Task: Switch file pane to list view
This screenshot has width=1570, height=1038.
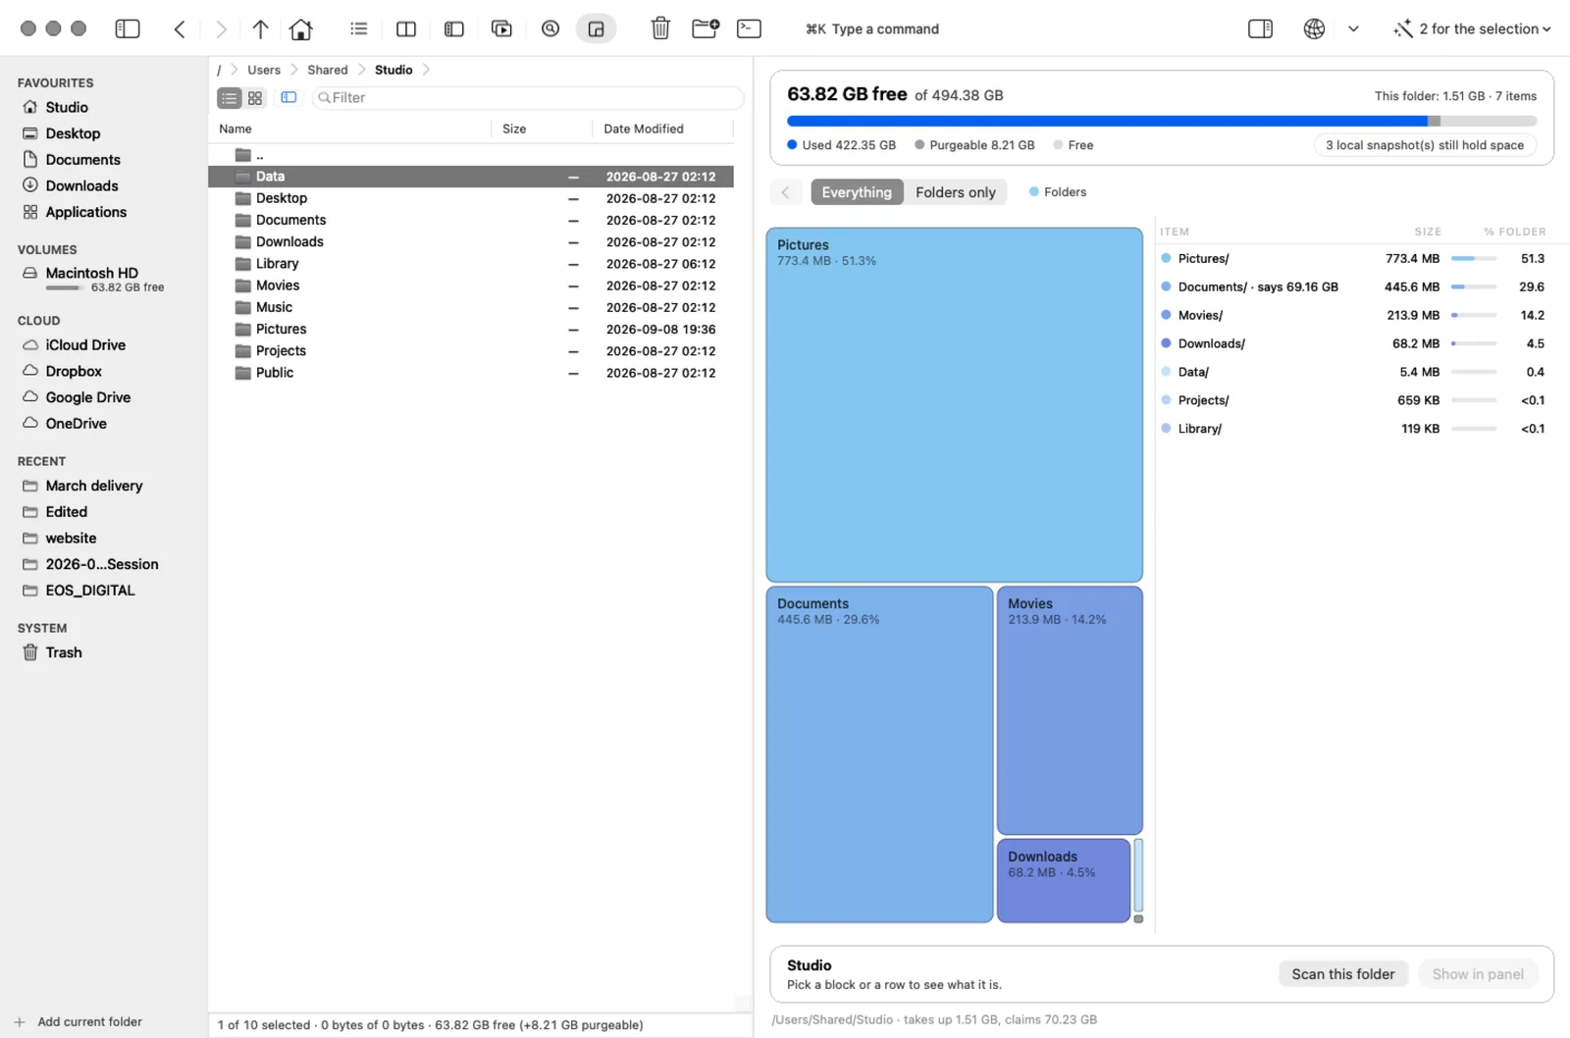Action: pos(229,98)
